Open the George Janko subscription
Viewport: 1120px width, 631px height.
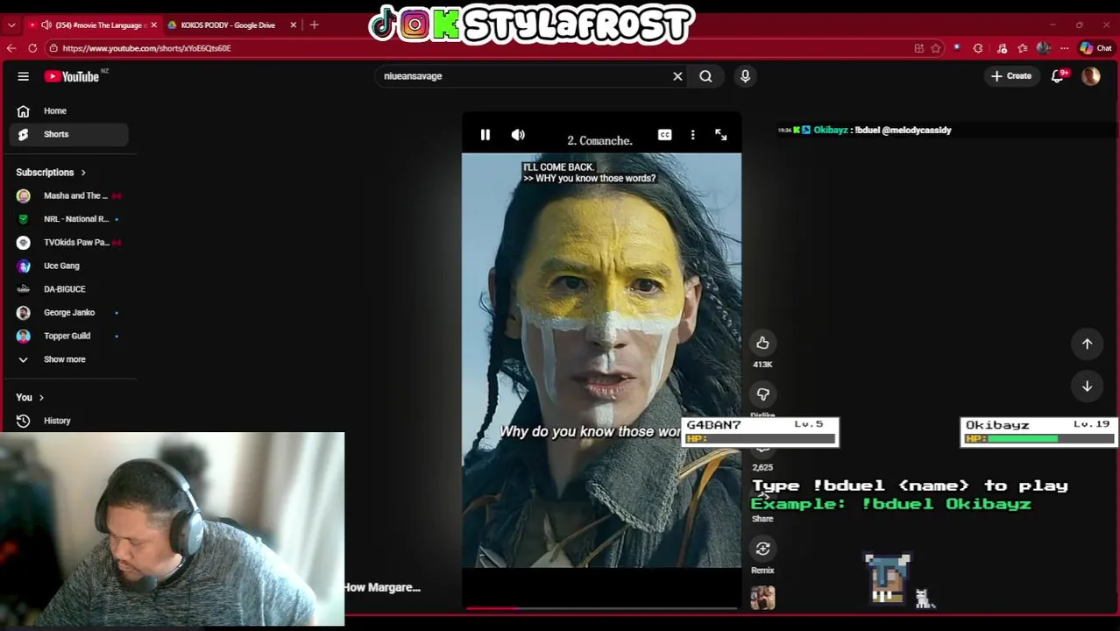click(x=70, y=313)
